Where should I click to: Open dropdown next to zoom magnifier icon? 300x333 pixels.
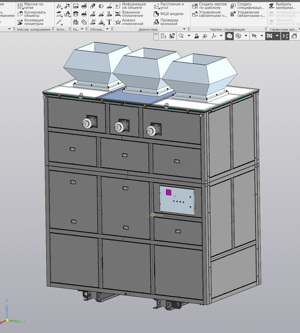(189, 36)
